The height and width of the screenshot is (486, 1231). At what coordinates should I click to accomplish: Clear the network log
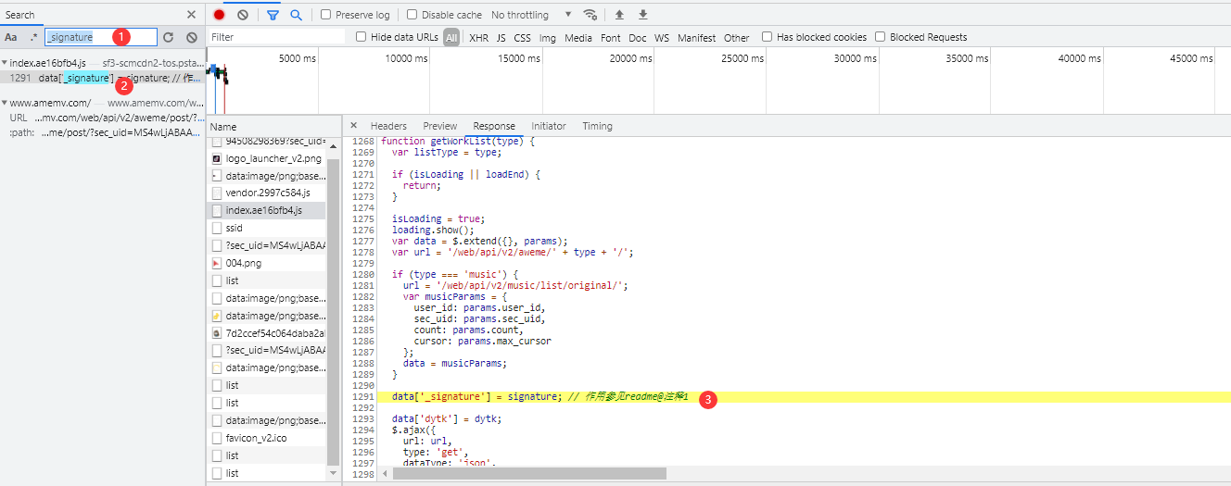[x=243, y=15]
